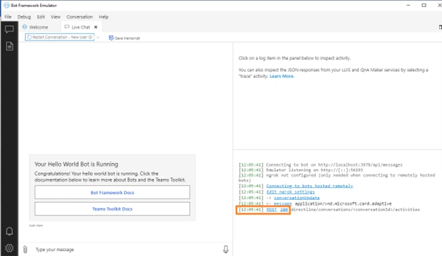Open the Debug menu
Viewport: 442px width, 256px height.
24,17
